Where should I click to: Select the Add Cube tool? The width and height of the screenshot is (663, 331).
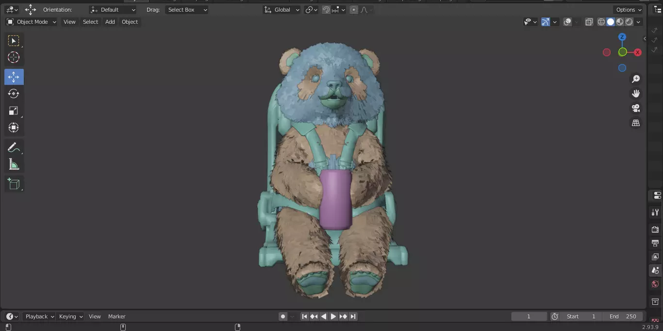[x=14, y=184]
